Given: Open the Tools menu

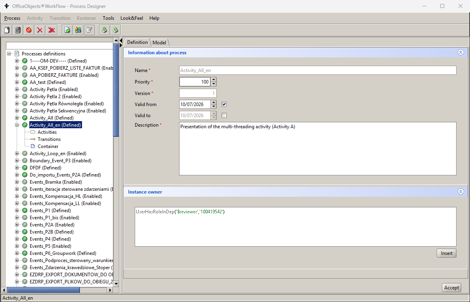Looking at the screenshot, I should (108, 18).
